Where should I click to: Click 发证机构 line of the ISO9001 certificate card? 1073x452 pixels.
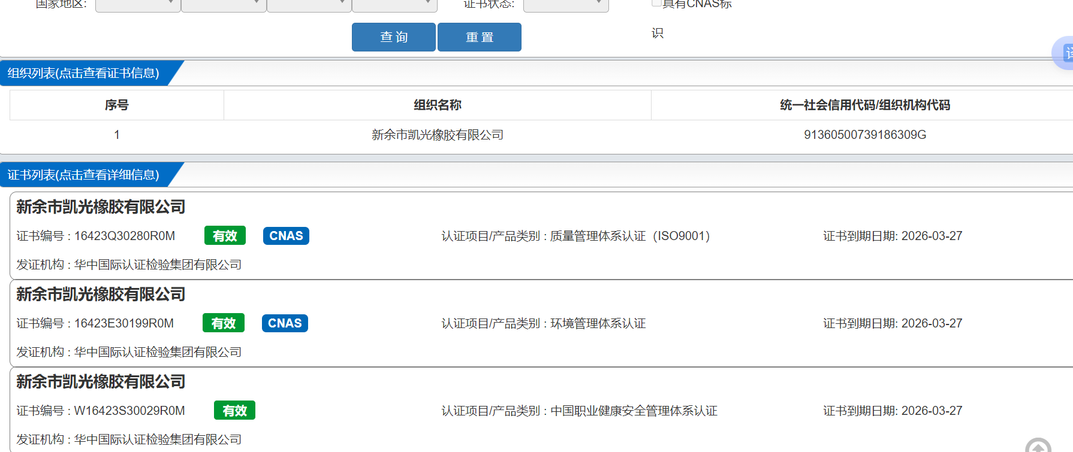(x=129, y=265)
